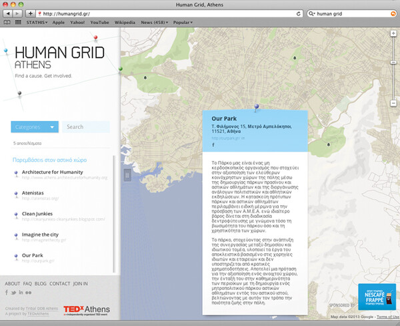Open the Twitter icon in the sidebar footer
400x326 pixels.
14,293
